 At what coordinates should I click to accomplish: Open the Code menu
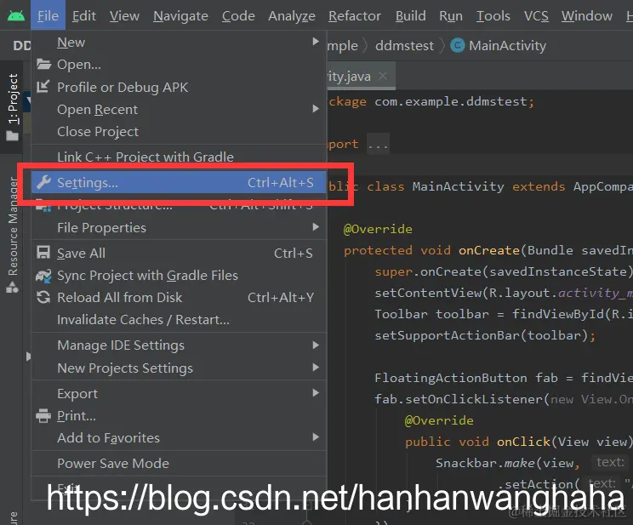238,16
